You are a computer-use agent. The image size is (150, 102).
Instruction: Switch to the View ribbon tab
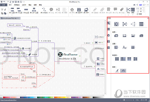pyautogui.click(x=35, y=5)
